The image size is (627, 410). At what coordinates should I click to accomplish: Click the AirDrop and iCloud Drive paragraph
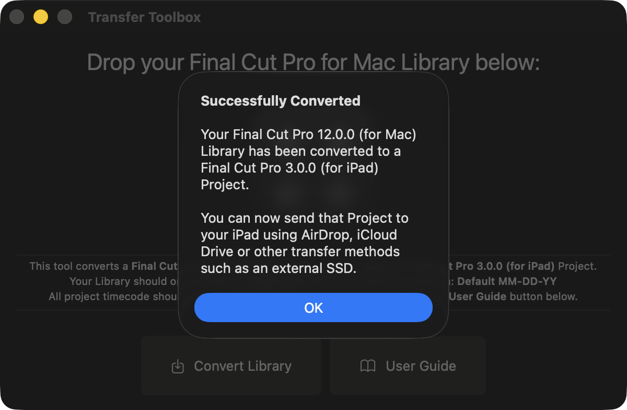[x=304, y=235]
